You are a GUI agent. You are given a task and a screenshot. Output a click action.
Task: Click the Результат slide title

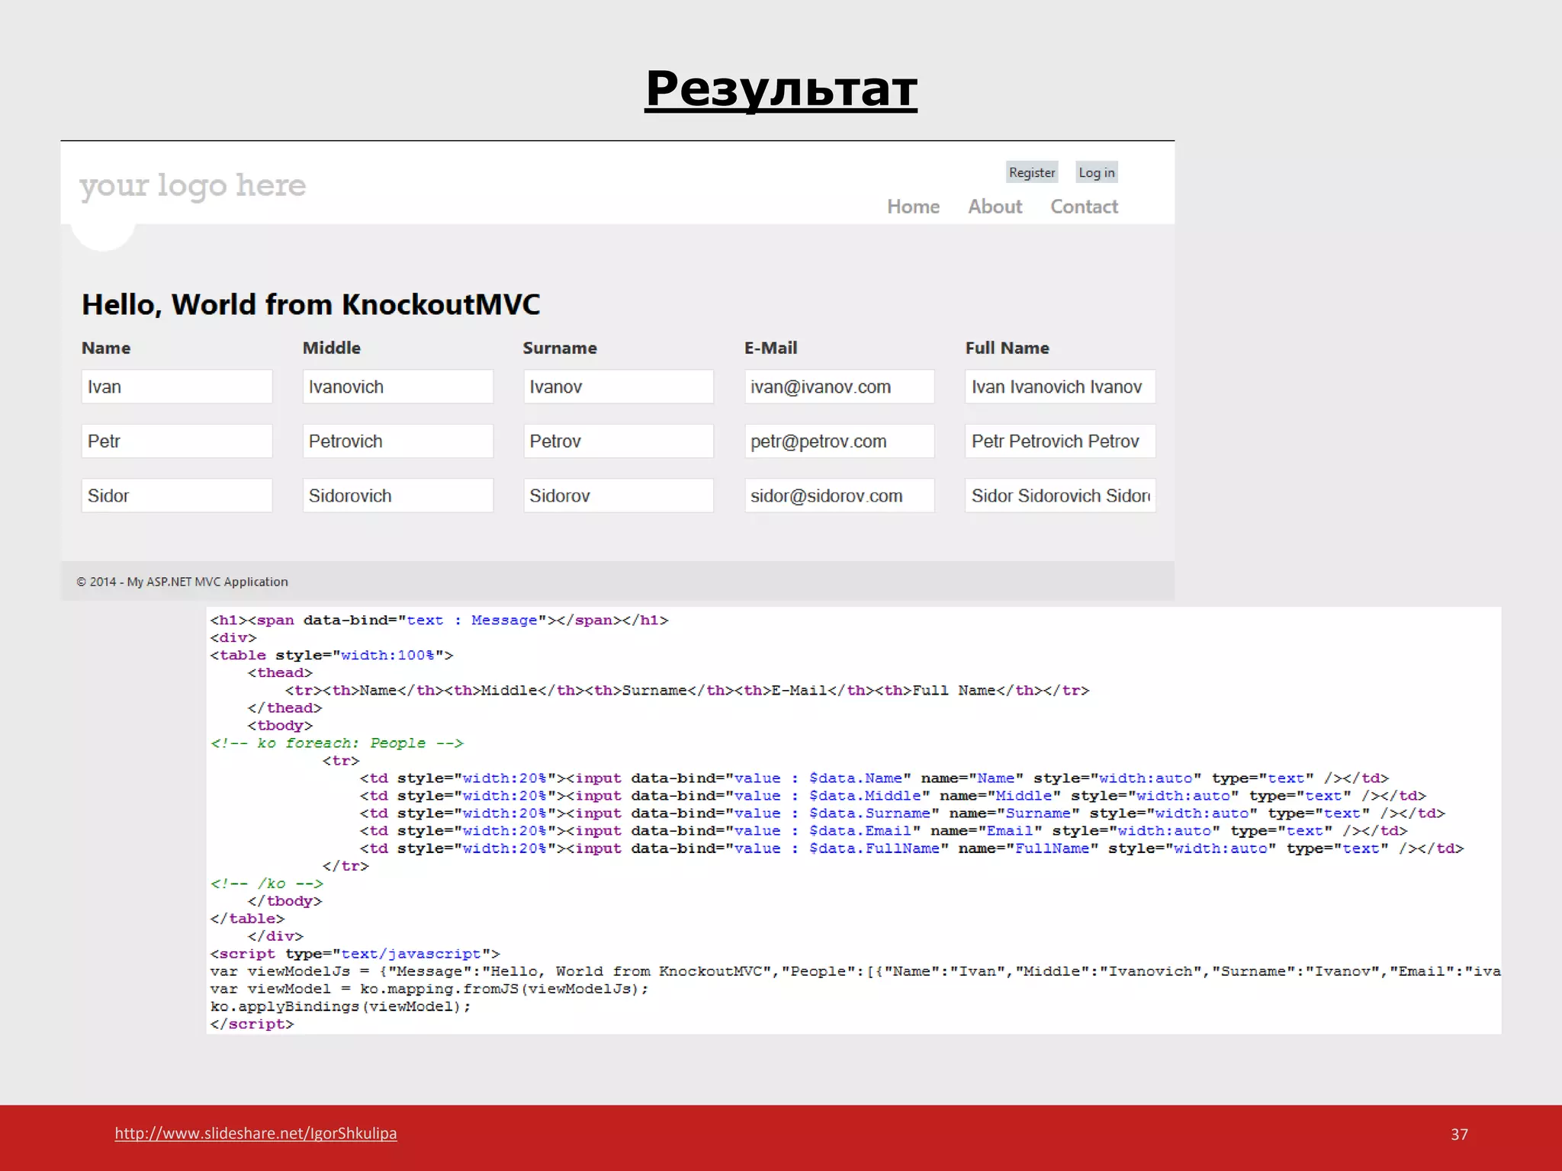(780, 88)
